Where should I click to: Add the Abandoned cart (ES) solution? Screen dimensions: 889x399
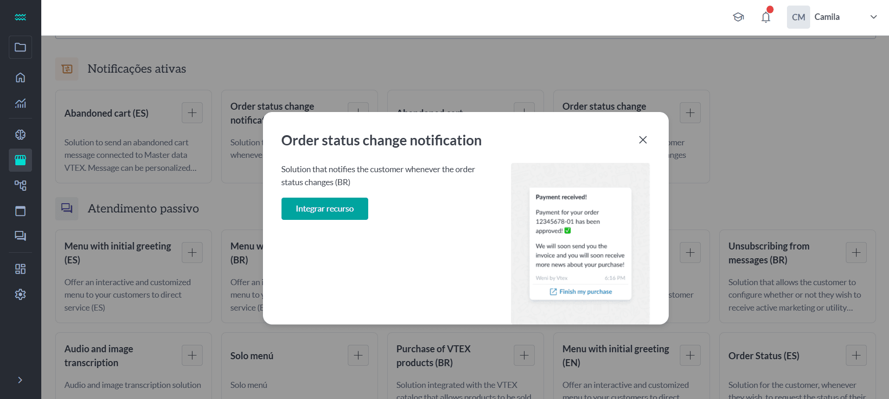pyautogui.click(x=192, y=112)
